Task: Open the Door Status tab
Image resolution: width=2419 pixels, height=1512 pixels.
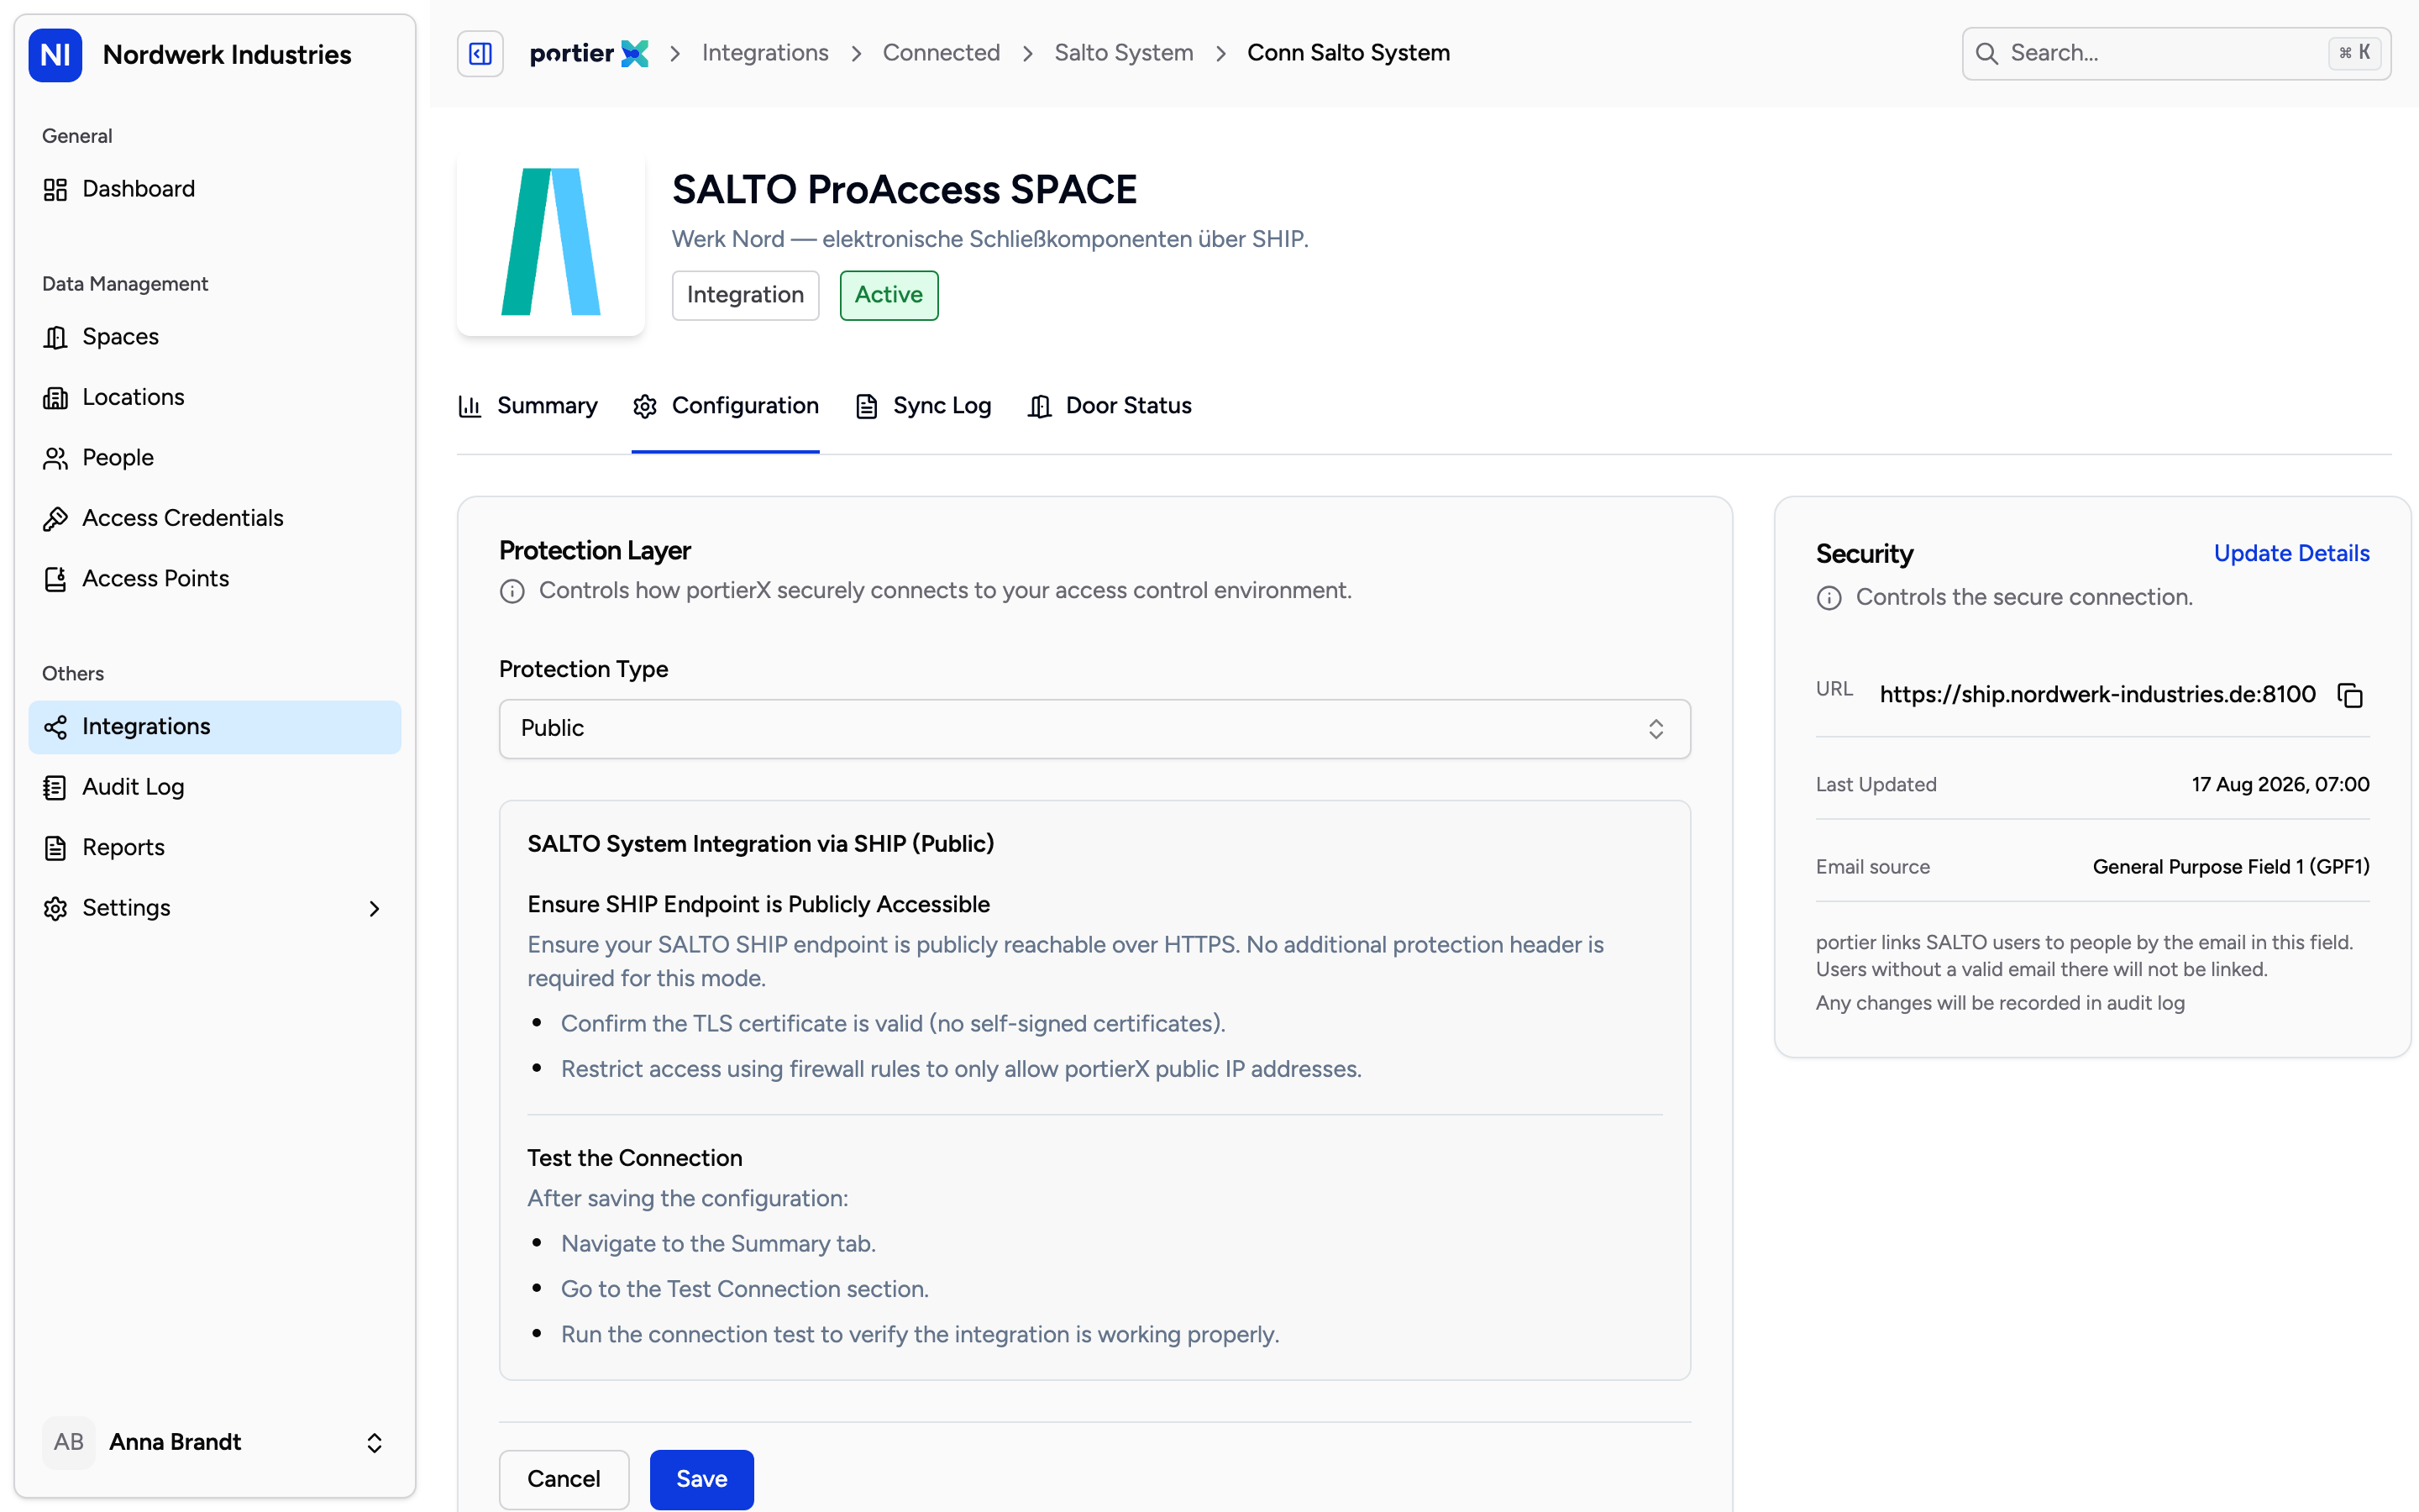Action: (x=1110, y=406)
